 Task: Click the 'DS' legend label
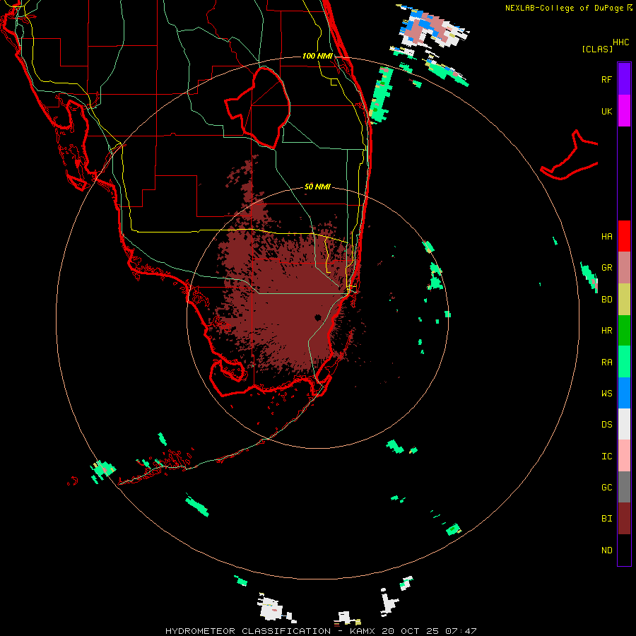tap(607, 425)
